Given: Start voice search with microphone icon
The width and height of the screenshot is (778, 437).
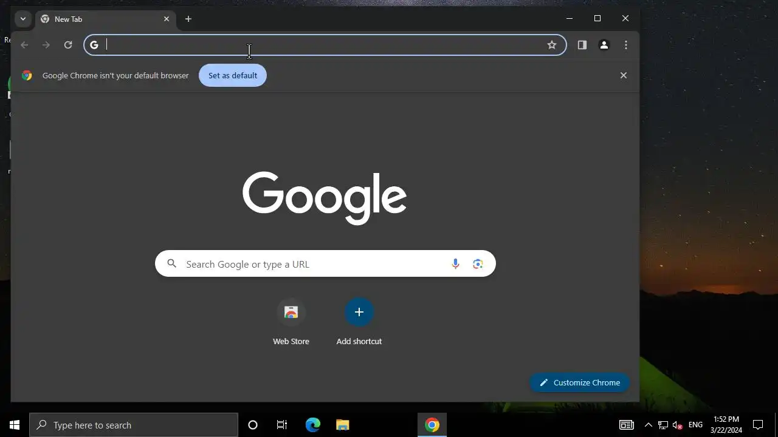Looking at the screenshot, I should click(x=455, y=263).
